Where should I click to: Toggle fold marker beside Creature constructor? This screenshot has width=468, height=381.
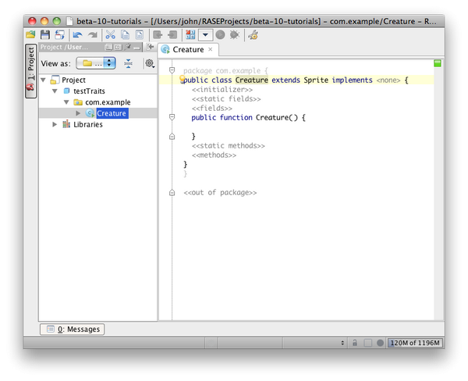tap(172, 118)
